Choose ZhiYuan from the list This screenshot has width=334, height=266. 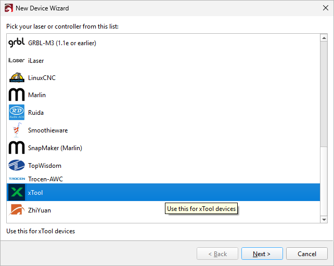[x=163, y=210]
